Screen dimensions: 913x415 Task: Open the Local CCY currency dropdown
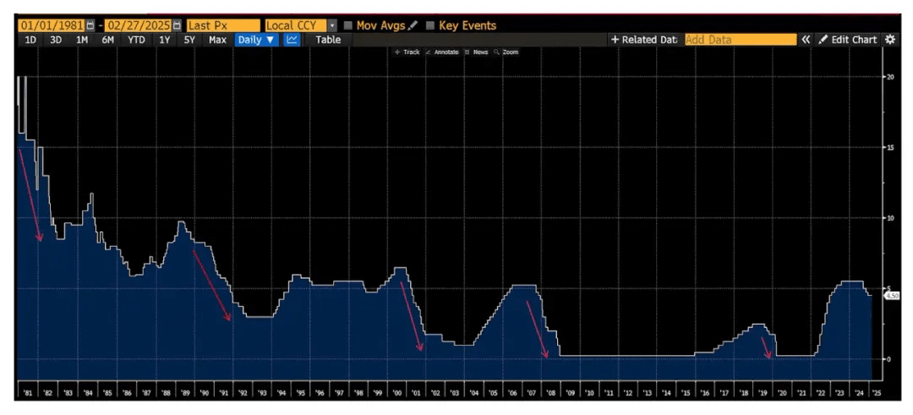pyautogui.click(x=331, y=25)
